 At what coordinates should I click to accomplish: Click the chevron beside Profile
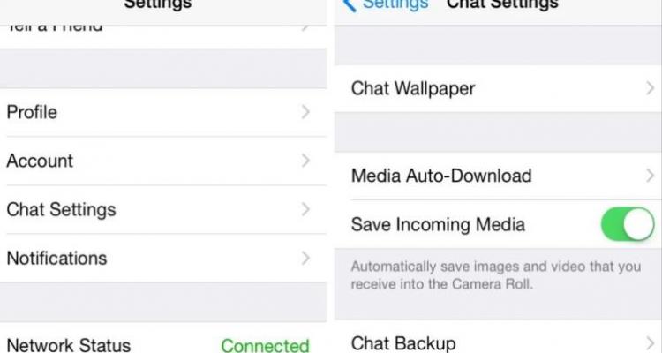[x=305, y=112]
